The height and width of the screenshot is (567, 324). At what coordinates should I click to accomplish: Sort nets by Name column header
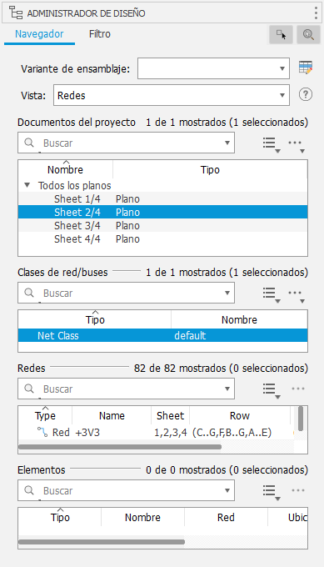pyautogui.click(x=112, y=415)
